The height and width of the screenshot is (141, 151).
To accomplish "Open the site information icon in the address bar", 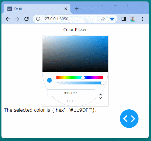I will [38, 19].
